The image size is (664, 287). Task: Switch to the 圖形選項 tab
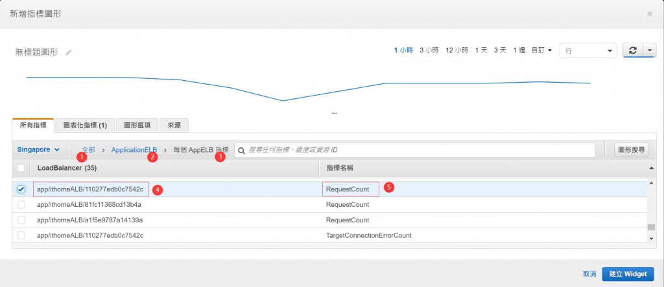[137, 125]
